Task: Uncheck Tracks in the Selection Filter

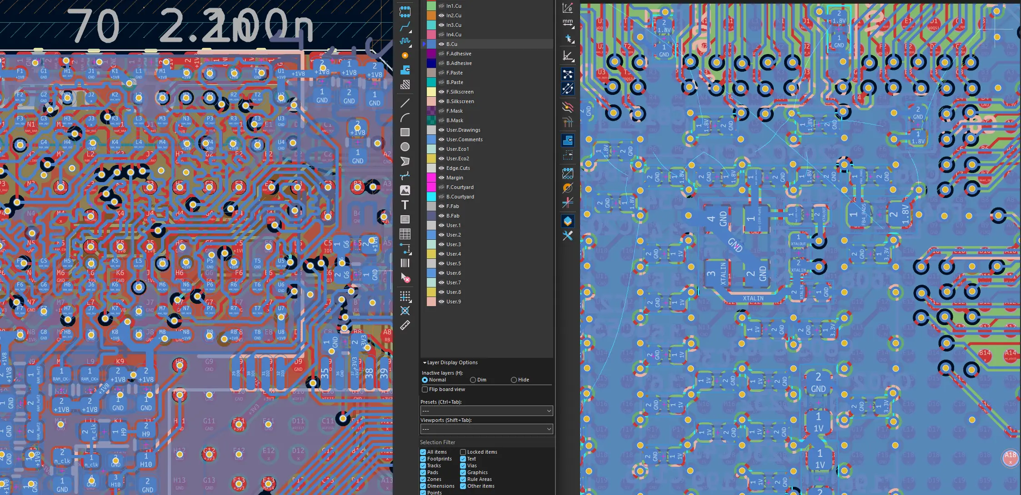Action: pos(423,465)
